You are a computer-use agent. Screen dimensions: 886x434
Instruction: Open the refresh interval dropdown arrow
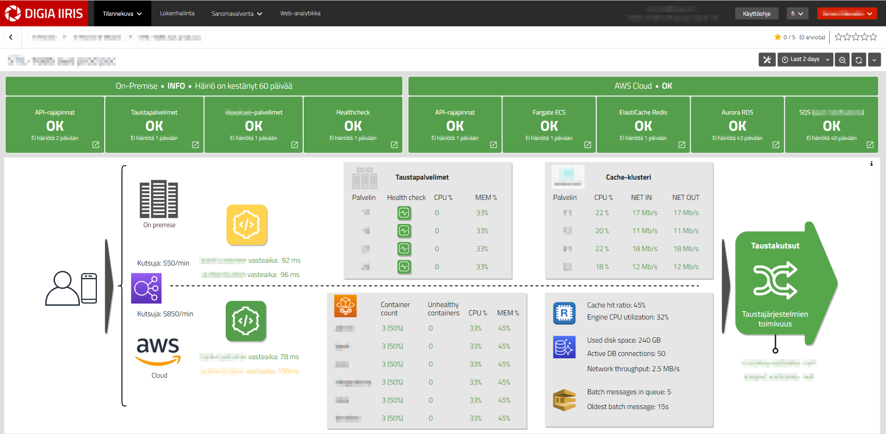pos(874,60)
